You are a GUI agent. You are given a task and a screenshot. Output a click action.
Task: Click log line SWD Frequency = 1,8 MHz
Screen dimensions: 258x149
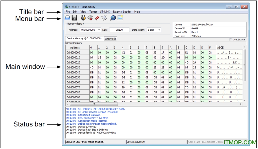coord(87,118)
